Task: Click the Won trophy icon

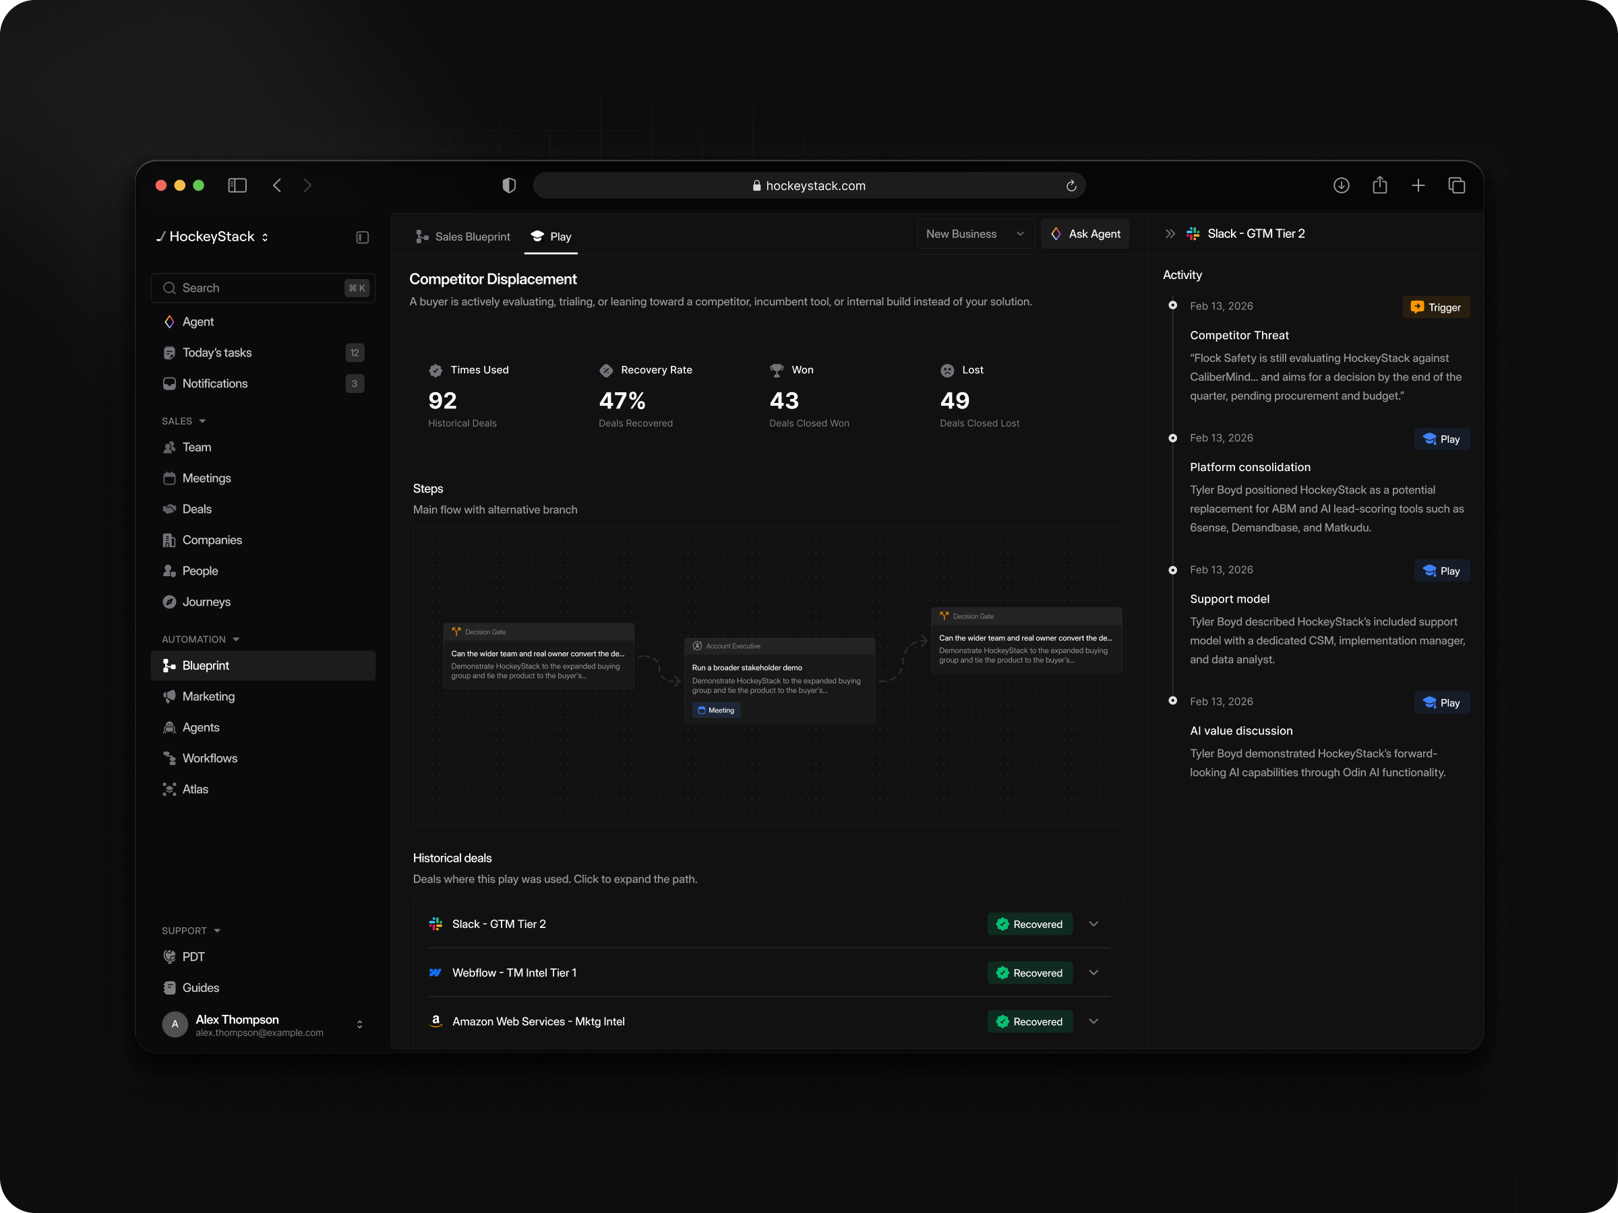Action: (776, 371)
